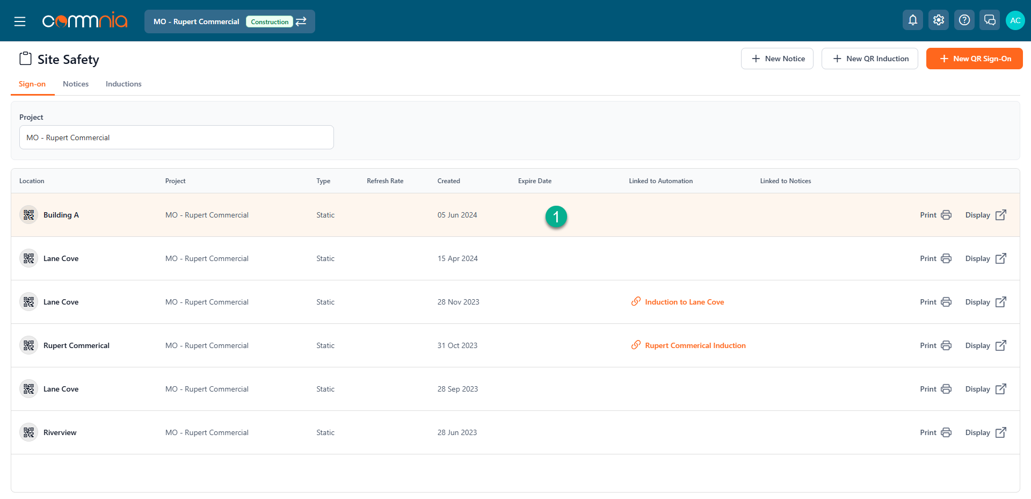Display the 15 Apr 2024 Lane Cove sign-on
The height and width of the screenshot is (499, 1031).
tap(986, 258)
